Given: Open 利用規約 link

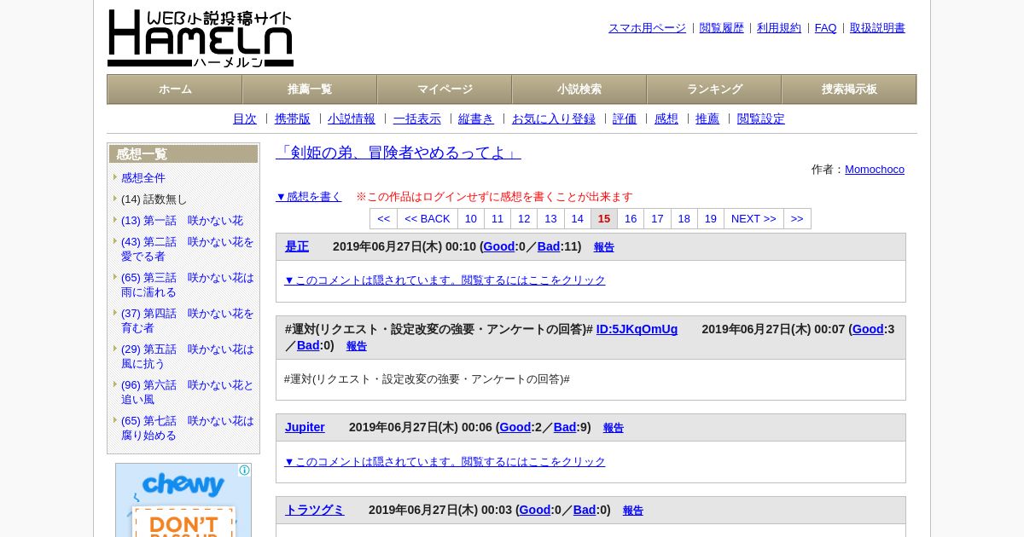Looking at the screenshot, I should [x=779, y=28].
